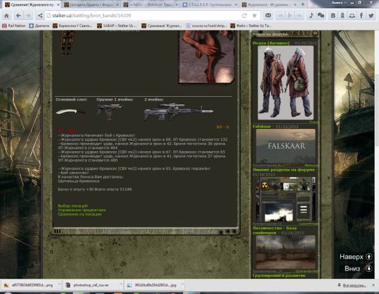379x294 pixels.
Task: Open the Twitter bird toolbar icon
Action: (371, 16)
